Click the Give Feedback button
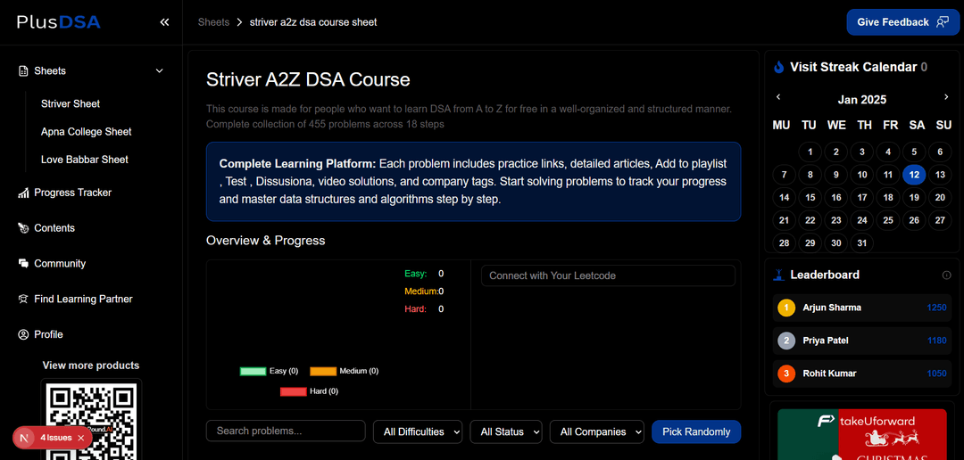This screenshot has width=964, height=460. click(902, 22)
